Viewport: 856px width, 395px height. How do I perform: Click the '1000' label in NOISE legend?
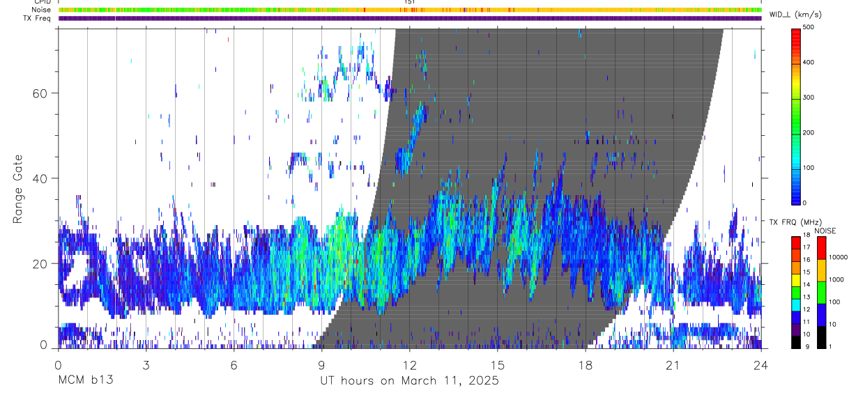coord(835,279)
